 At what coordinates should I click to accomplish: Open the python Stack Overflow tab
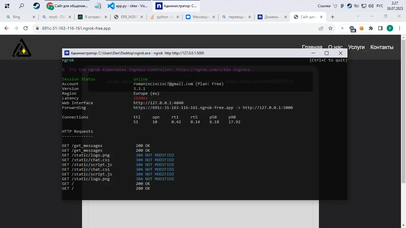click(x=165, y=17)
